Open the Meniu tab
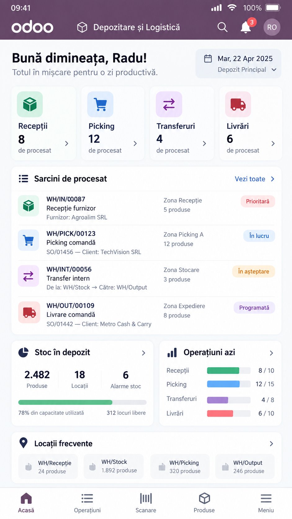 [x=266, y=503]
